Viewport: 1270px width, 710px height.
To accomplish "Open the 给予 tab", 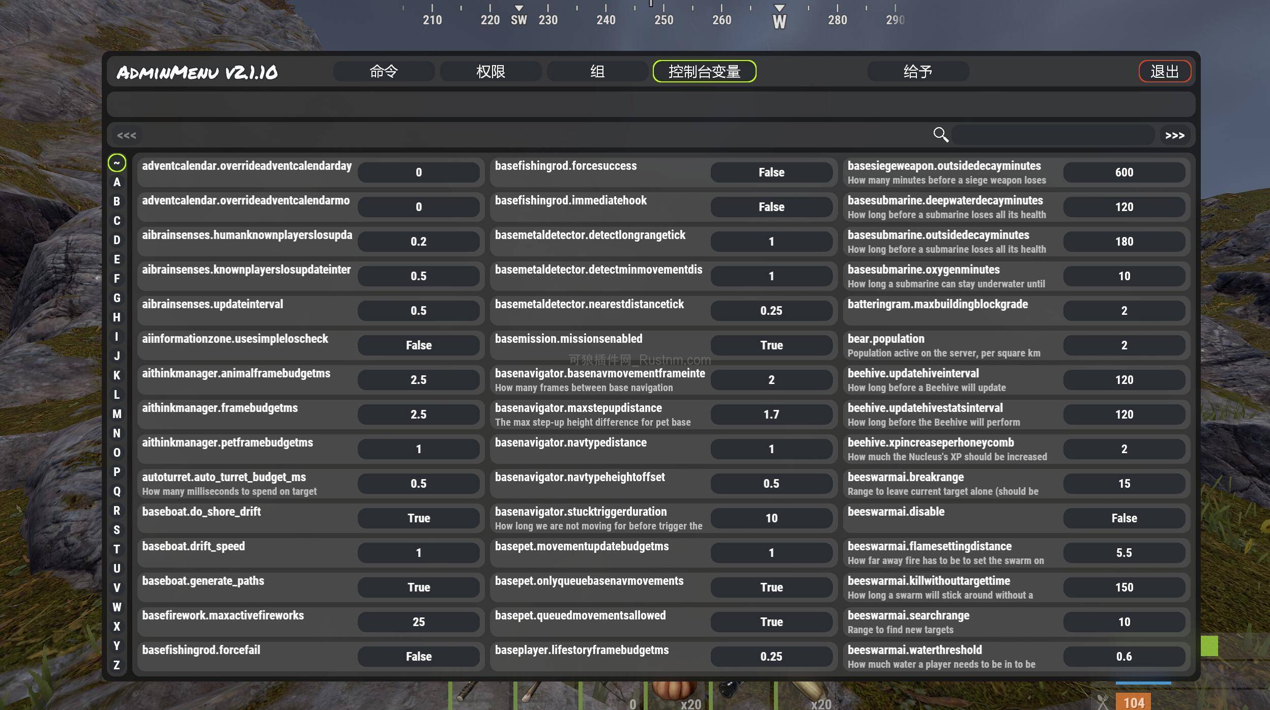I will click(x=917, y=71).
